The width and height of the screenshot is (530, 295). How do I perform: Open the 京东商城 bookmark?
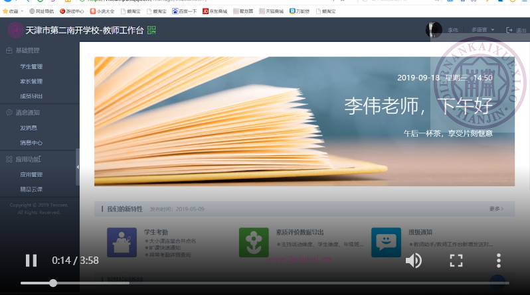215,11
